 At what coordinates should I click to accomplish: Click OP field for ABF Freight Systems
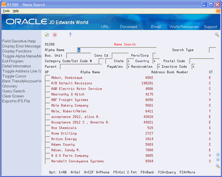tap(47, 100)
